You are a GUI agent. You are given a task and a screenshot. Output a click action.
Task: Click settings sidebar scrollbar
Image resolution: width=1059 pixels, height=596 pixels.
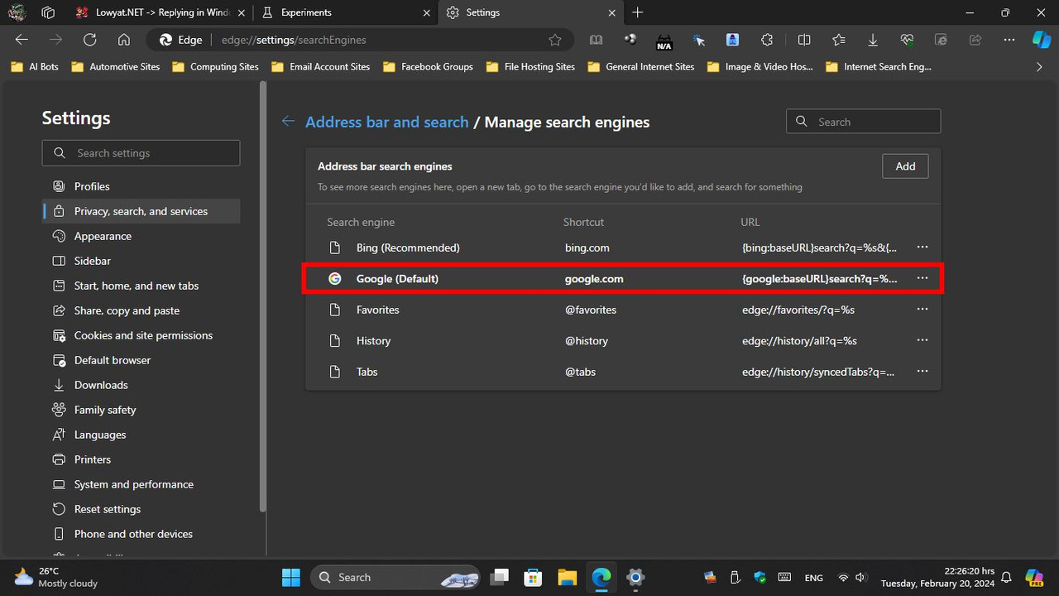pos(263,297)
